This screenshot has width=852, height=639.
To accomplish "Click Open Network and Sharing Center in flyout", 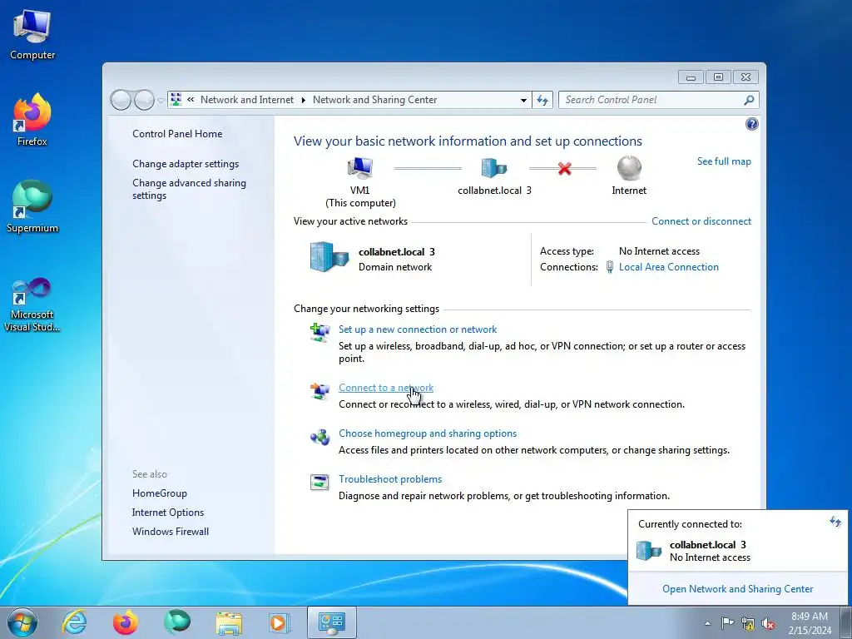I will [737, 589].
